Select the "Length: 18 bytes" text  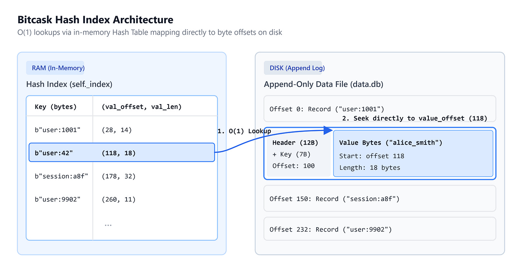coord(370,167)
